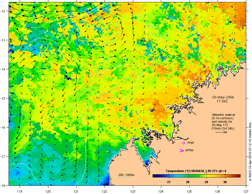Viewport: 252px width, 194px height.
Task: Click the 'drifter' legend label
Action: [190, 150]
